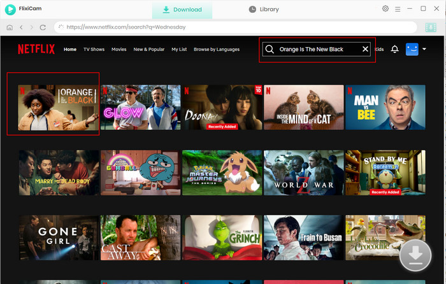Open World War Z thumbnail
This screenshot has width=446, height=284.
304,173
